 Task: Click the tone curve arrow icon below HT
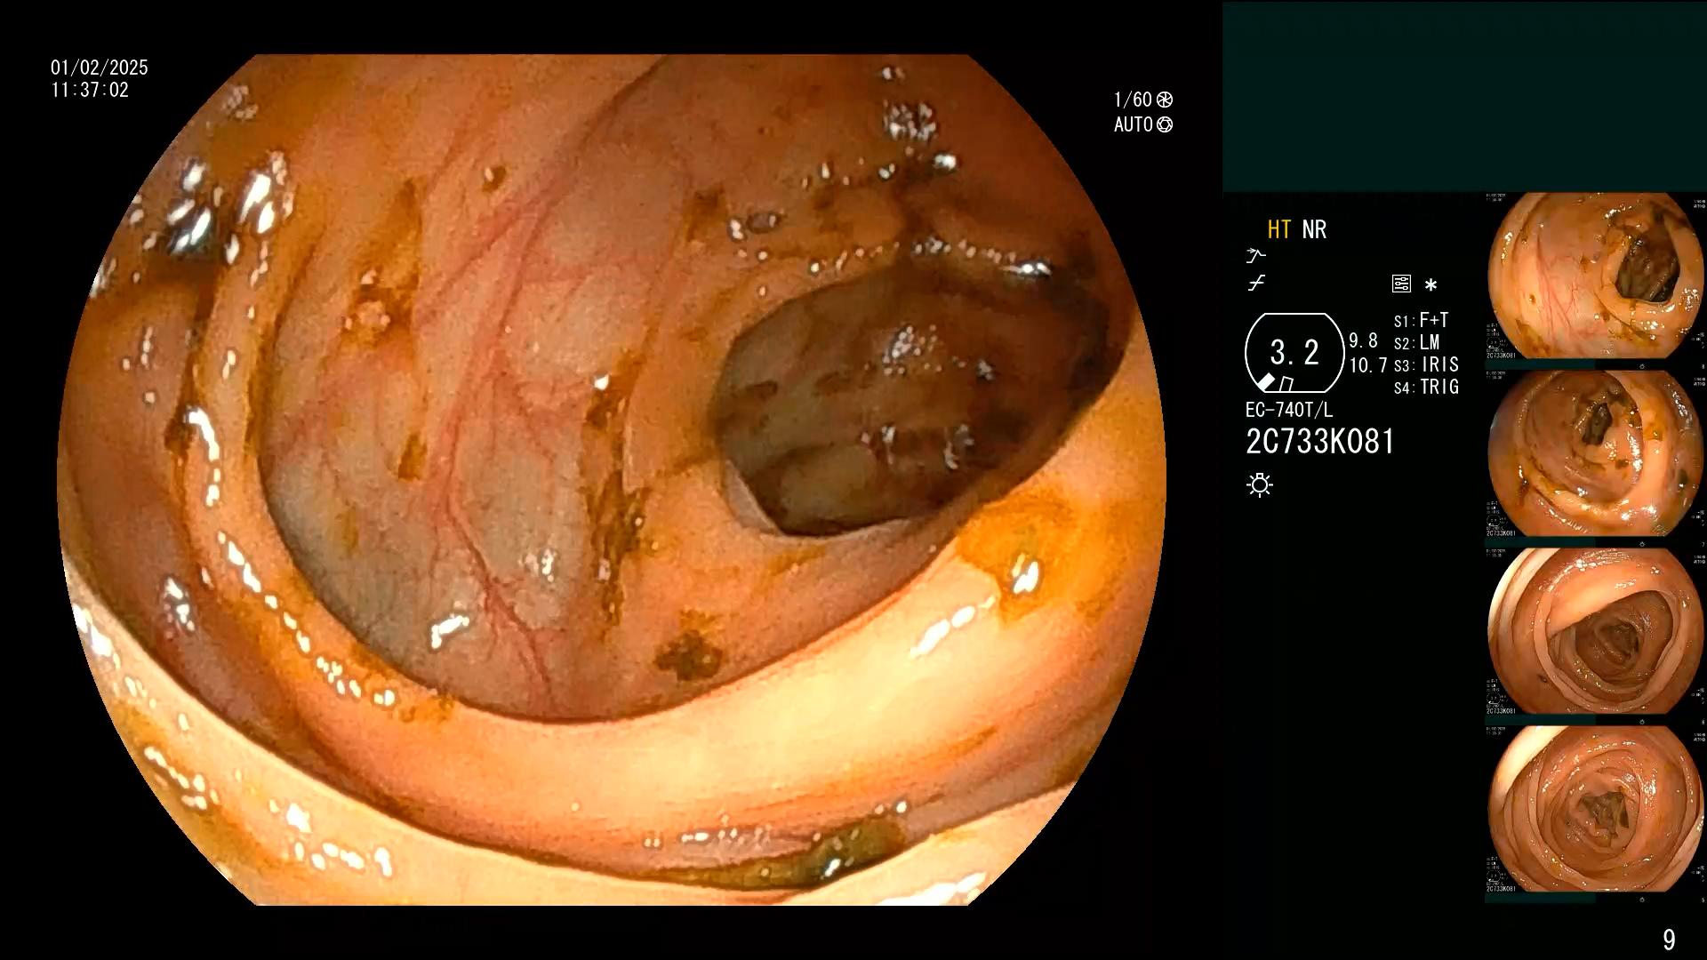[x=1255, y=256]
